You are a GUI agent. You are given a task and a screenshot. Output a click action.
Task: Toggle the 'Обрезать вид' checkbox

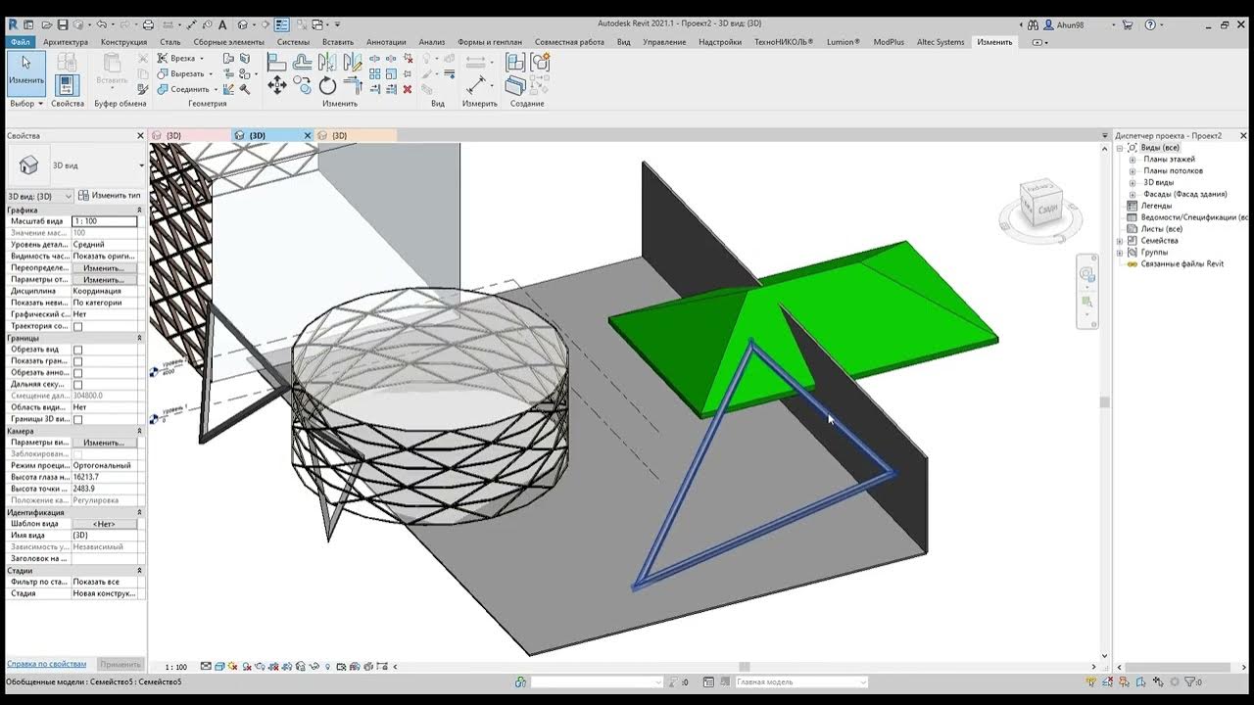point(78,350)
